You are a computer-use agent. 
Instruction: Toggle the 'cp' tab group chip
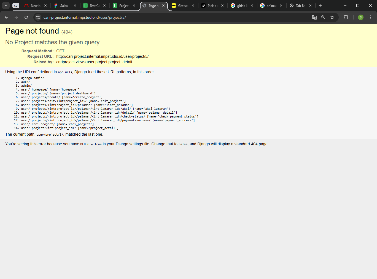tap(16, 6)
